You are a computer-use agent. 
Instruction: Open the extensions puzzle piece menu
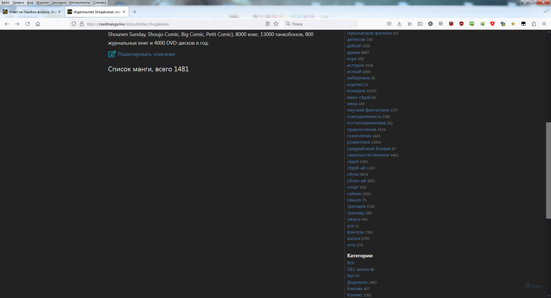coord(534,24)
